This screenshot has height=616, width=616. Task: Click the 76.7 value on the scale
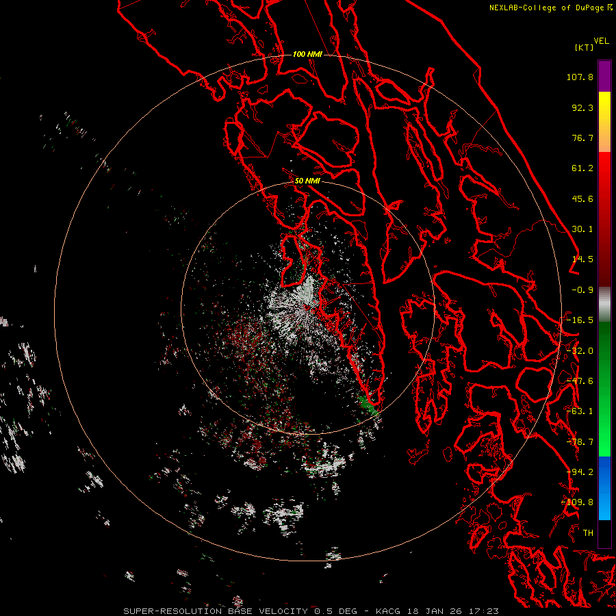[582, 138]
